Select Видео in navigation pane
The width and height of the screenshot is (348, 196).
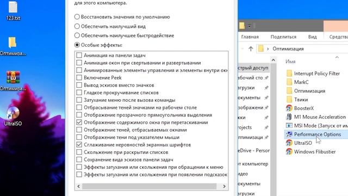[x=243, y=174]
